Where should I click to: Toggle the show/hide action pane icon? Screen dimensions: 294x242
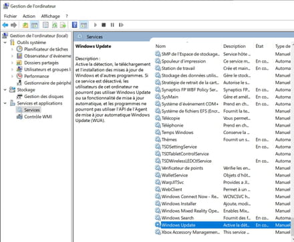84,25
